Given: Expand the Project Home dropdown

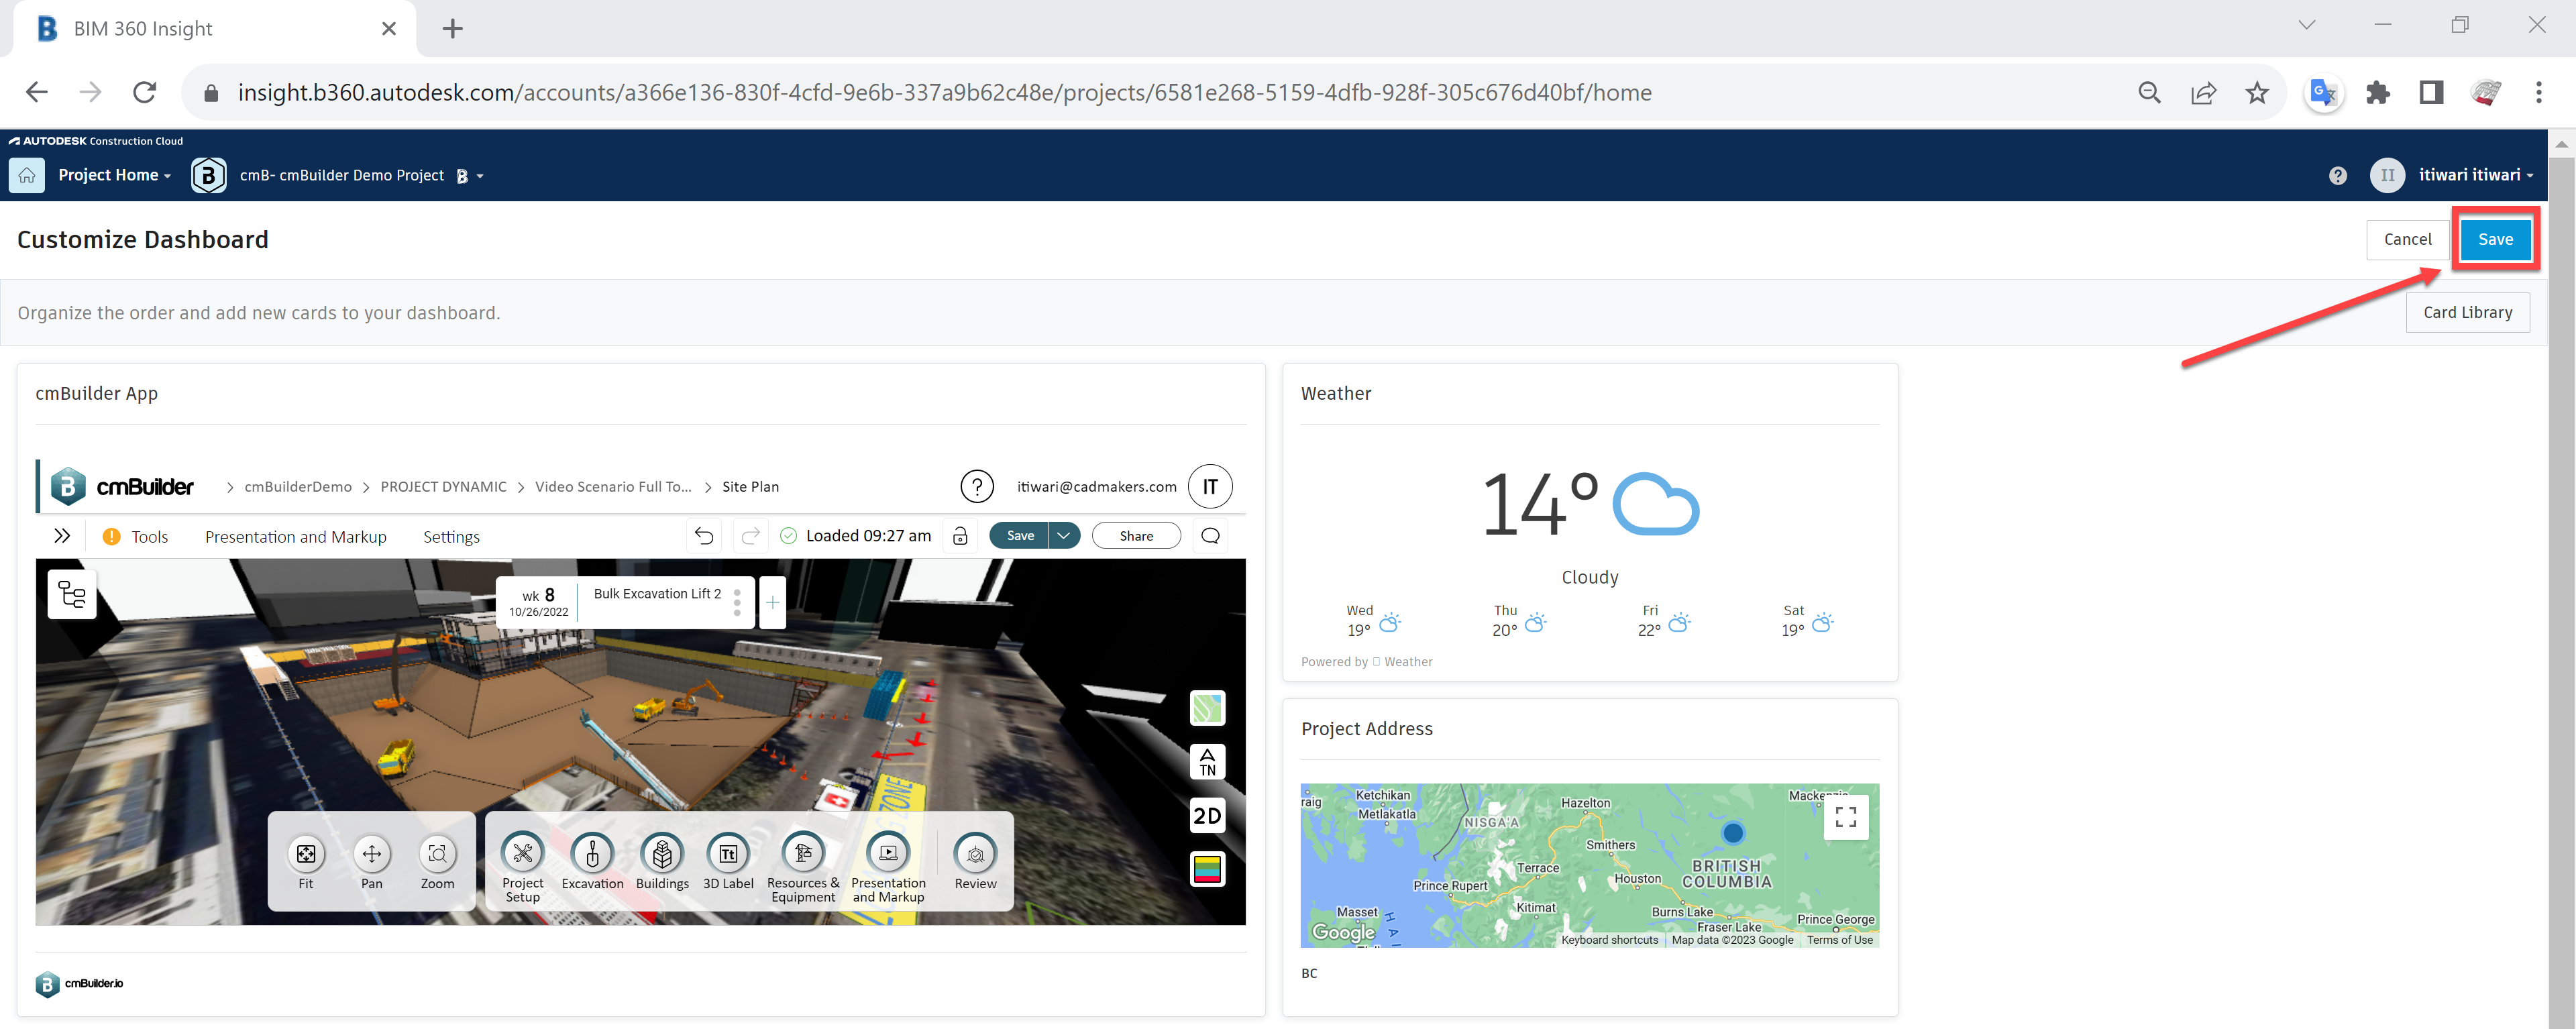Looking at the screenshot, I should click(115, 174).
